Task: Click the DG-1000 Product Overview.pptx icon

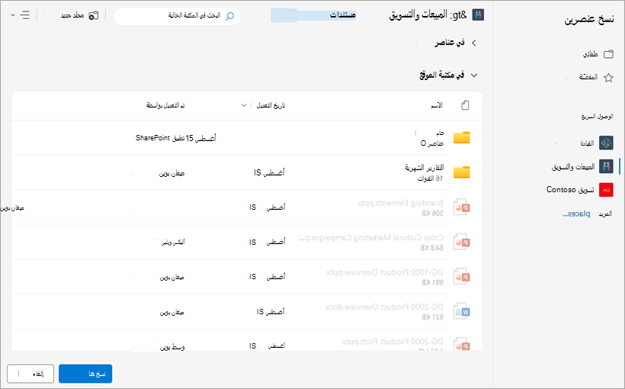Action: pos(462,276)
